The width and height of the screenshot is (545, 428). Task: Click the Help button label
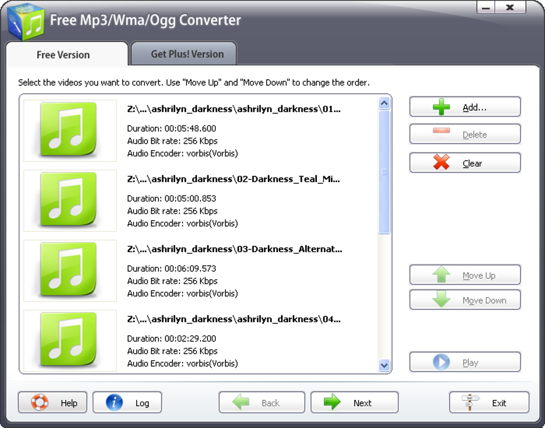[69, 403]
